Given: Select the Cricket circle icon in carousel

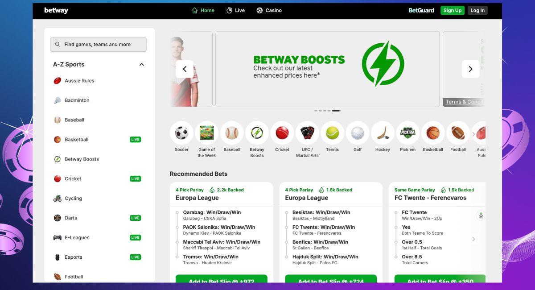Looking at the screenshot, I should (x=282, y=133).
